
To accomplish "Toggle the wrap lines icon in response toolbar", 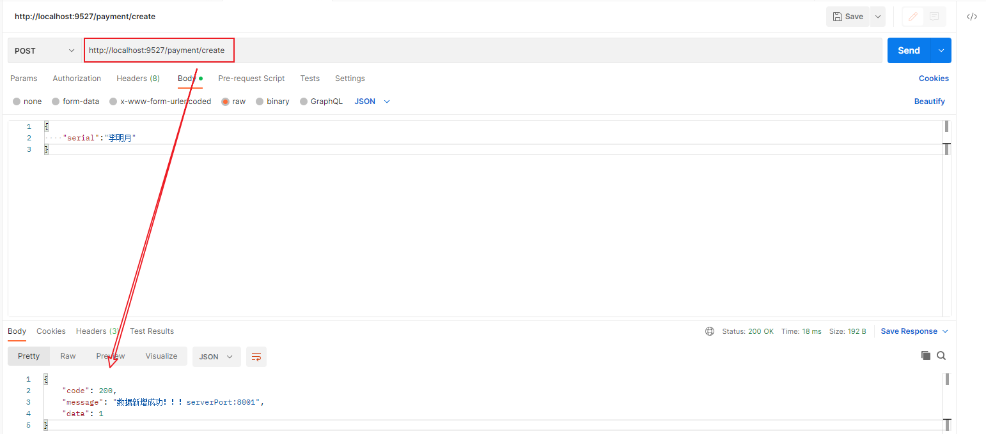I will 256,357.
